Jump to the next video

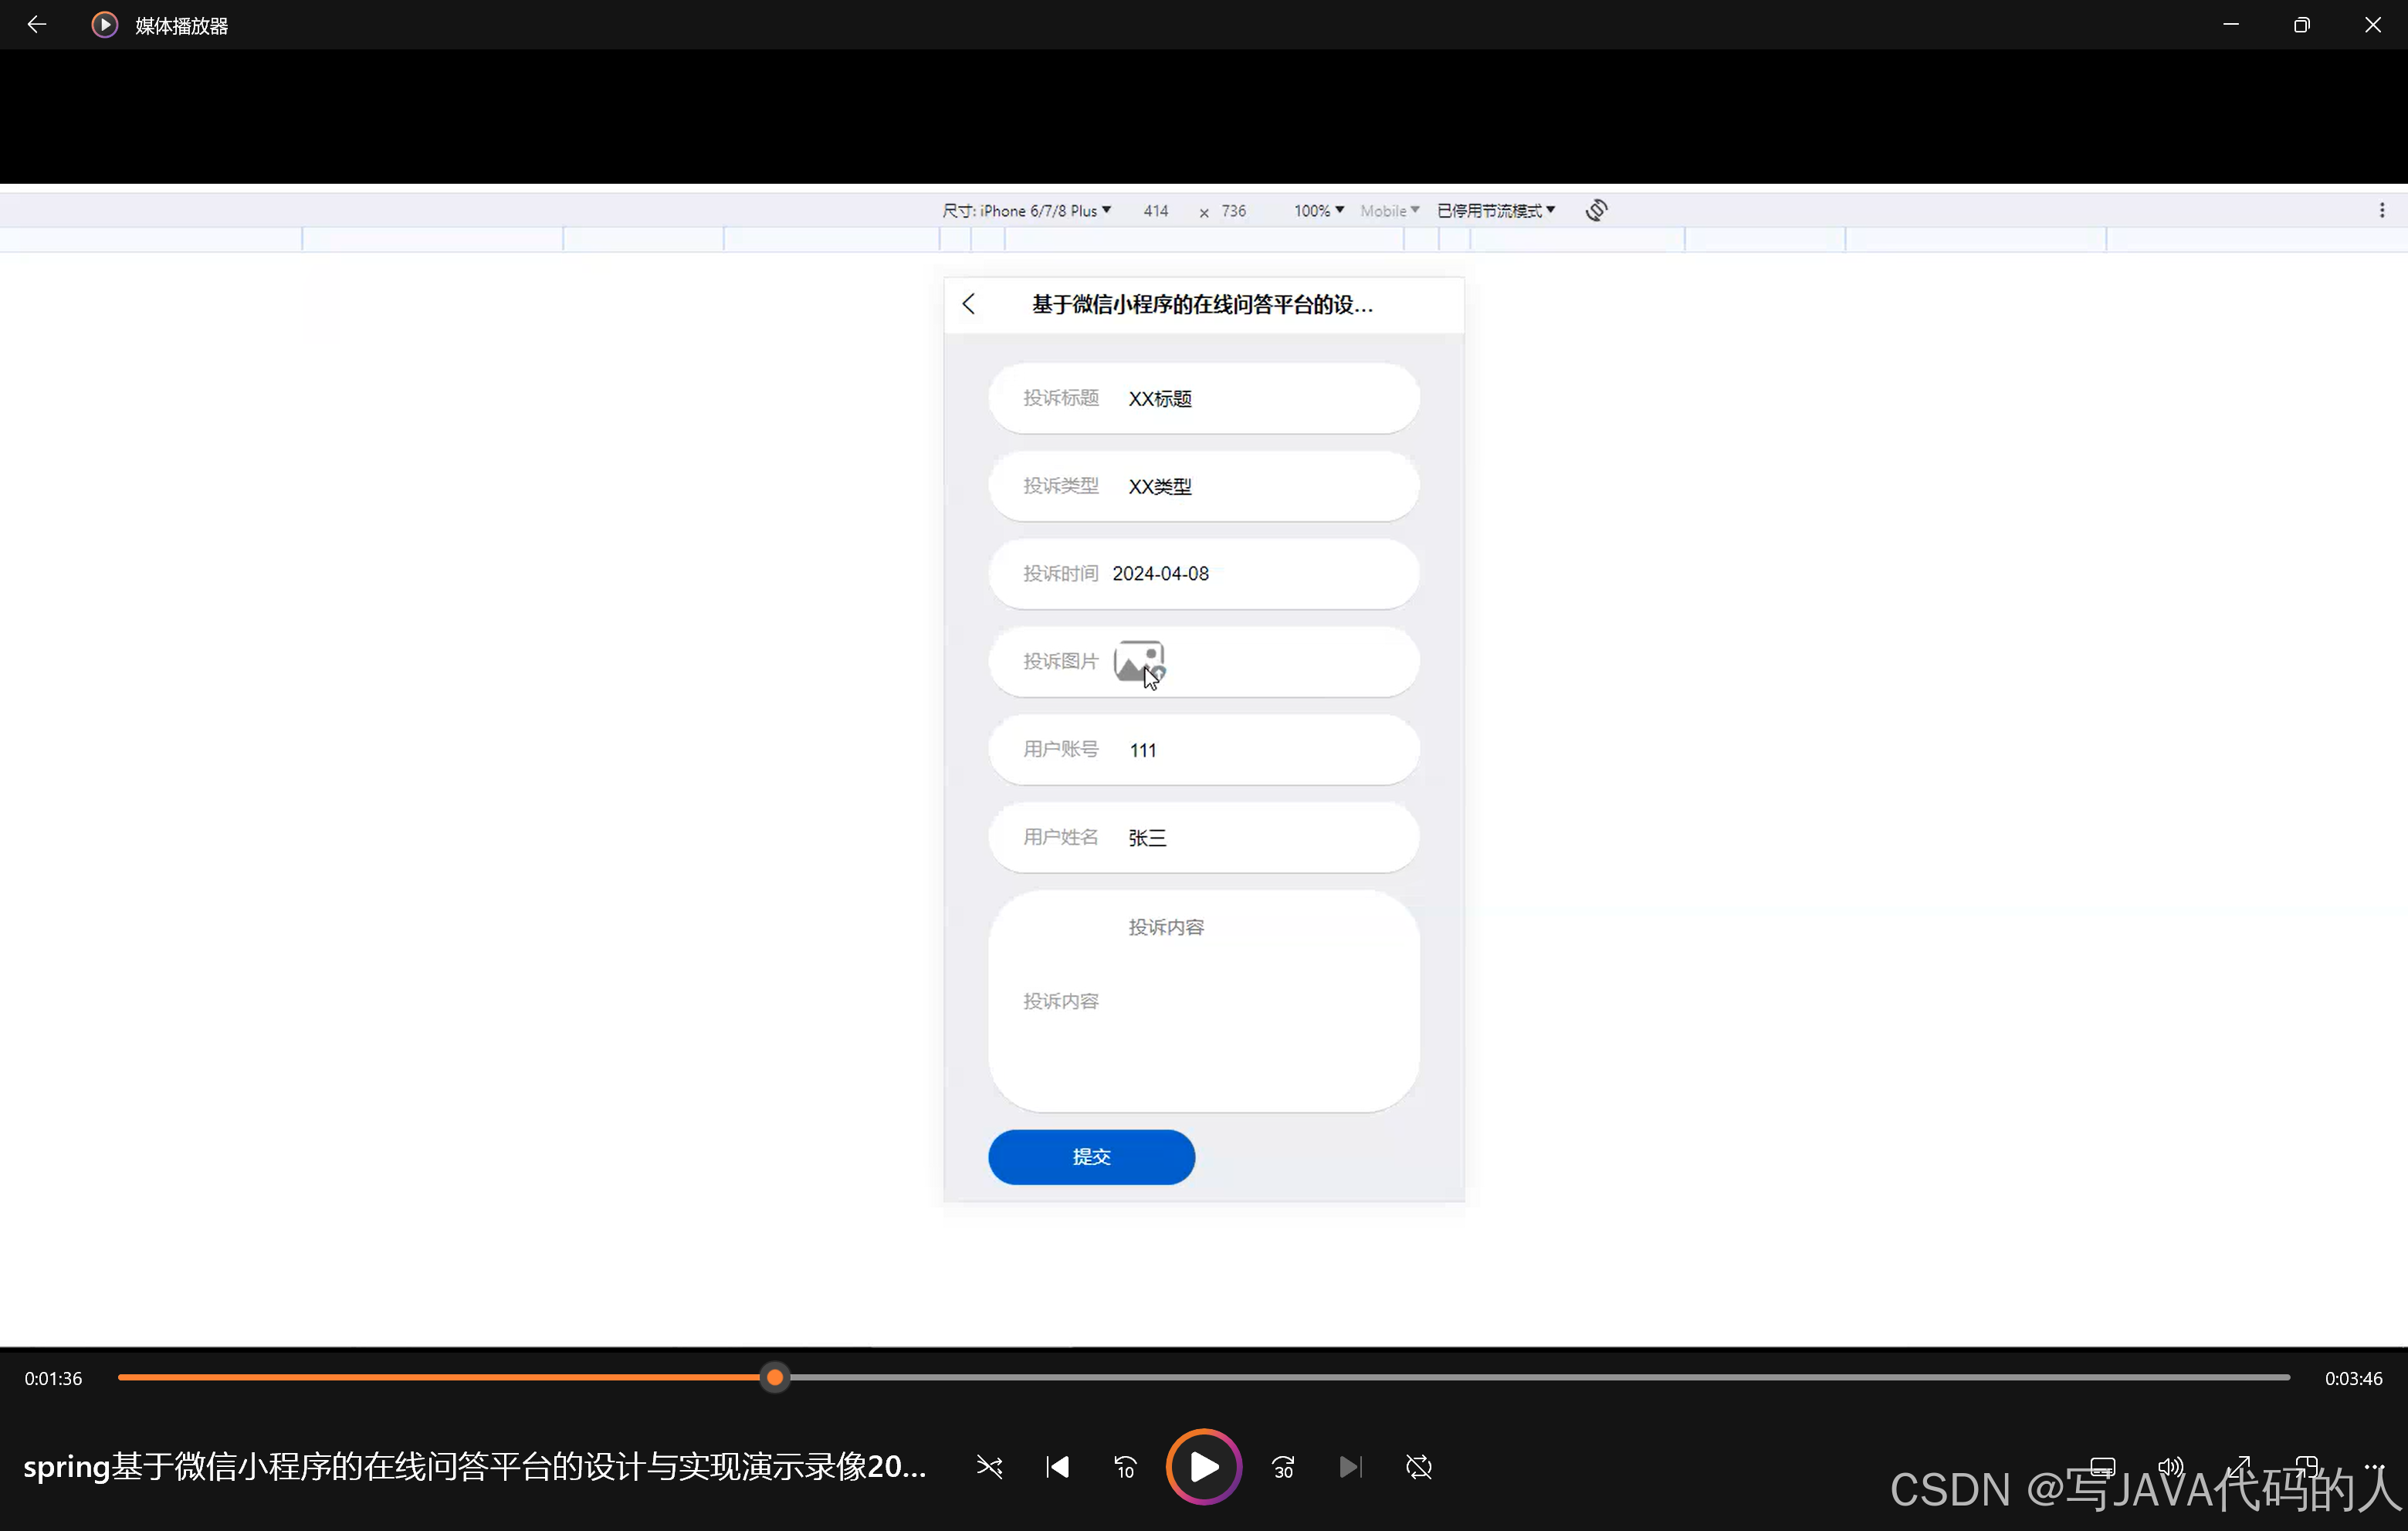(1351, 1467)
